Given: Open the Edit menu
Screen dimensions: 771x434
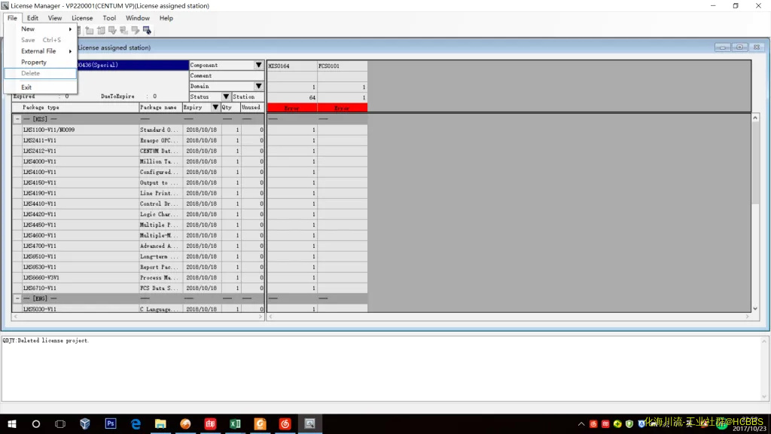Looking at the screenshot, I should pos(32,18).
